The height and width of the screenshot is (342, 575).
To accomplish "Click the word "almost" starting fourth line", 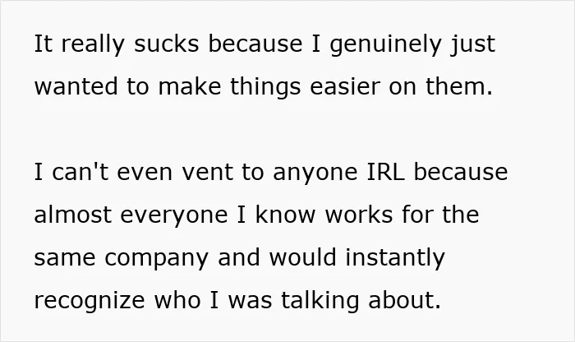I will (x=72, y=215).
